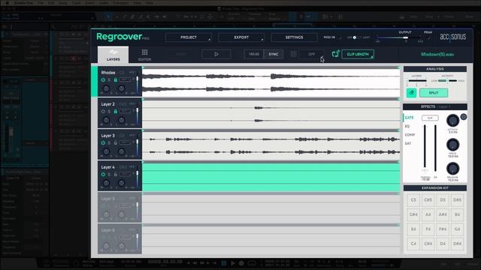Click stop in Studio One transport bar
481x270 pixels.
tap(224, 263)
